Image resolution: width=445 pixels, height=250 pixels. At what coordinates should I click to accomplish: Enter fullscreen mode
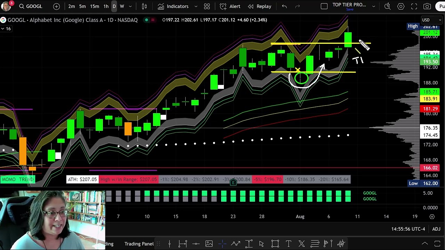[x=414, y=6]
